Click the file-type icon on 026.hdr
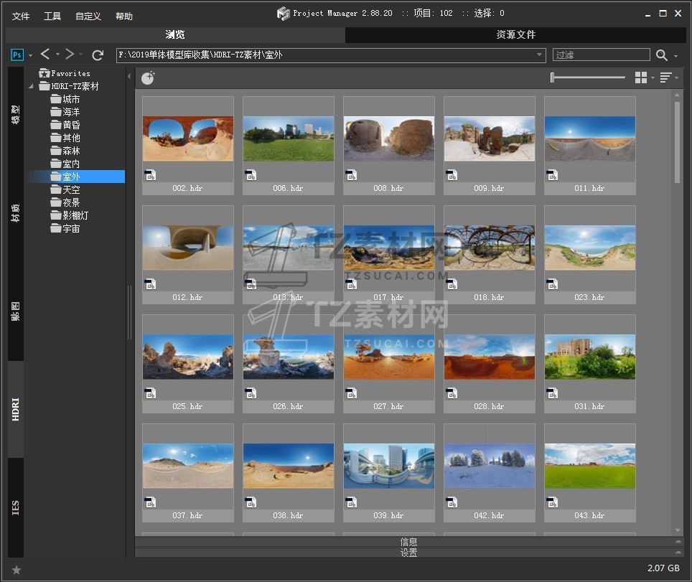Image resolution: width=692 pixels, height=582 pixels. point(251,393)
